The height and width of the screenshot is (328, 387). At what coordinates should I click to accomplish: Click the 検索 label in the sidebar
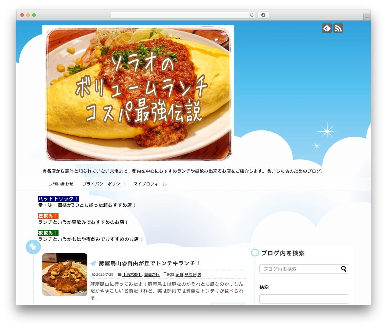(264, 287)
